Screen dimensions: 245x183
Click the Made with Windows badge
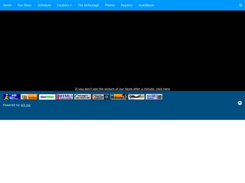point(154,97)
